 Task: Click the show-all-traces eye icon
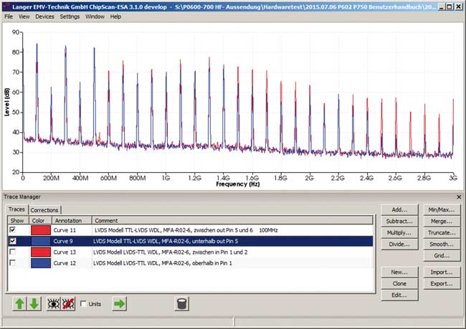[x=52, y=304]
